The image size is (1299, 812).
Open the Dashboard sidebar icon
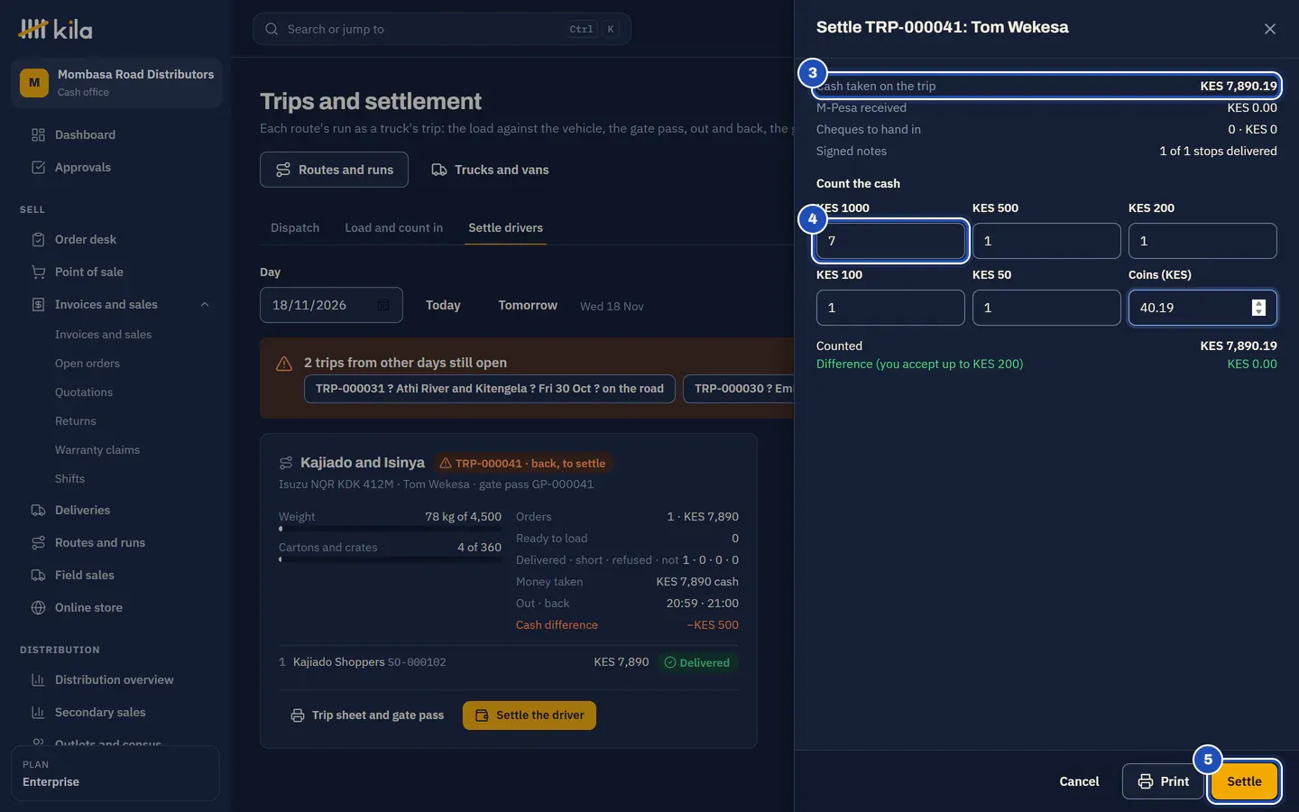38,134
